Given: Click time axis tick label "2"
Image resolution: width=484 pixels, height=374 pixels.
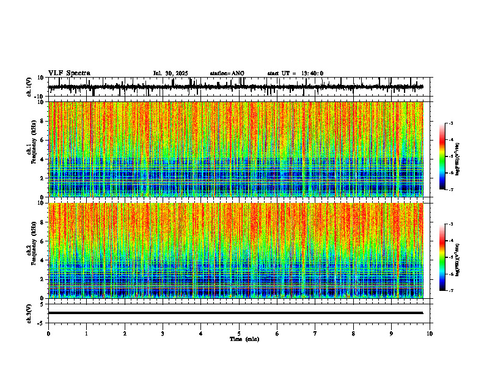Looking at the screenshot, I should 125,334.
